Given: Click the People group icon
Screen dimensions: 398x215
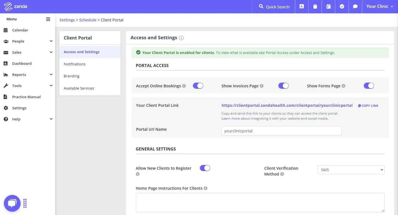Looking at the screenshot, I should [x=6, y=41].
